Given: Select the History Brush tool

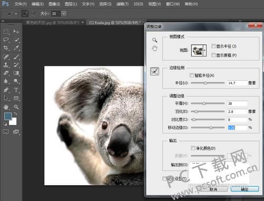Looking at the screenshot, I should [16, 65].
